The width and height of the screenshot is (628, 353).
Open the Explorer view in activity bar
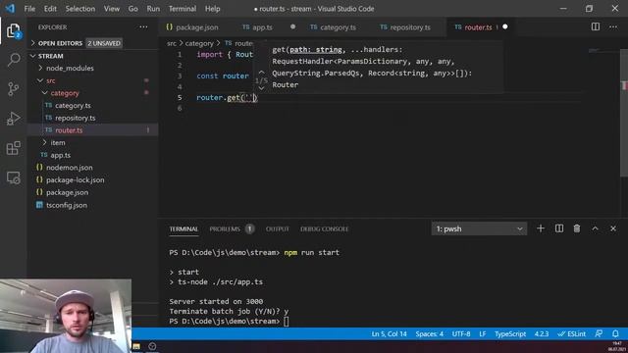click(x=13, y=31)
